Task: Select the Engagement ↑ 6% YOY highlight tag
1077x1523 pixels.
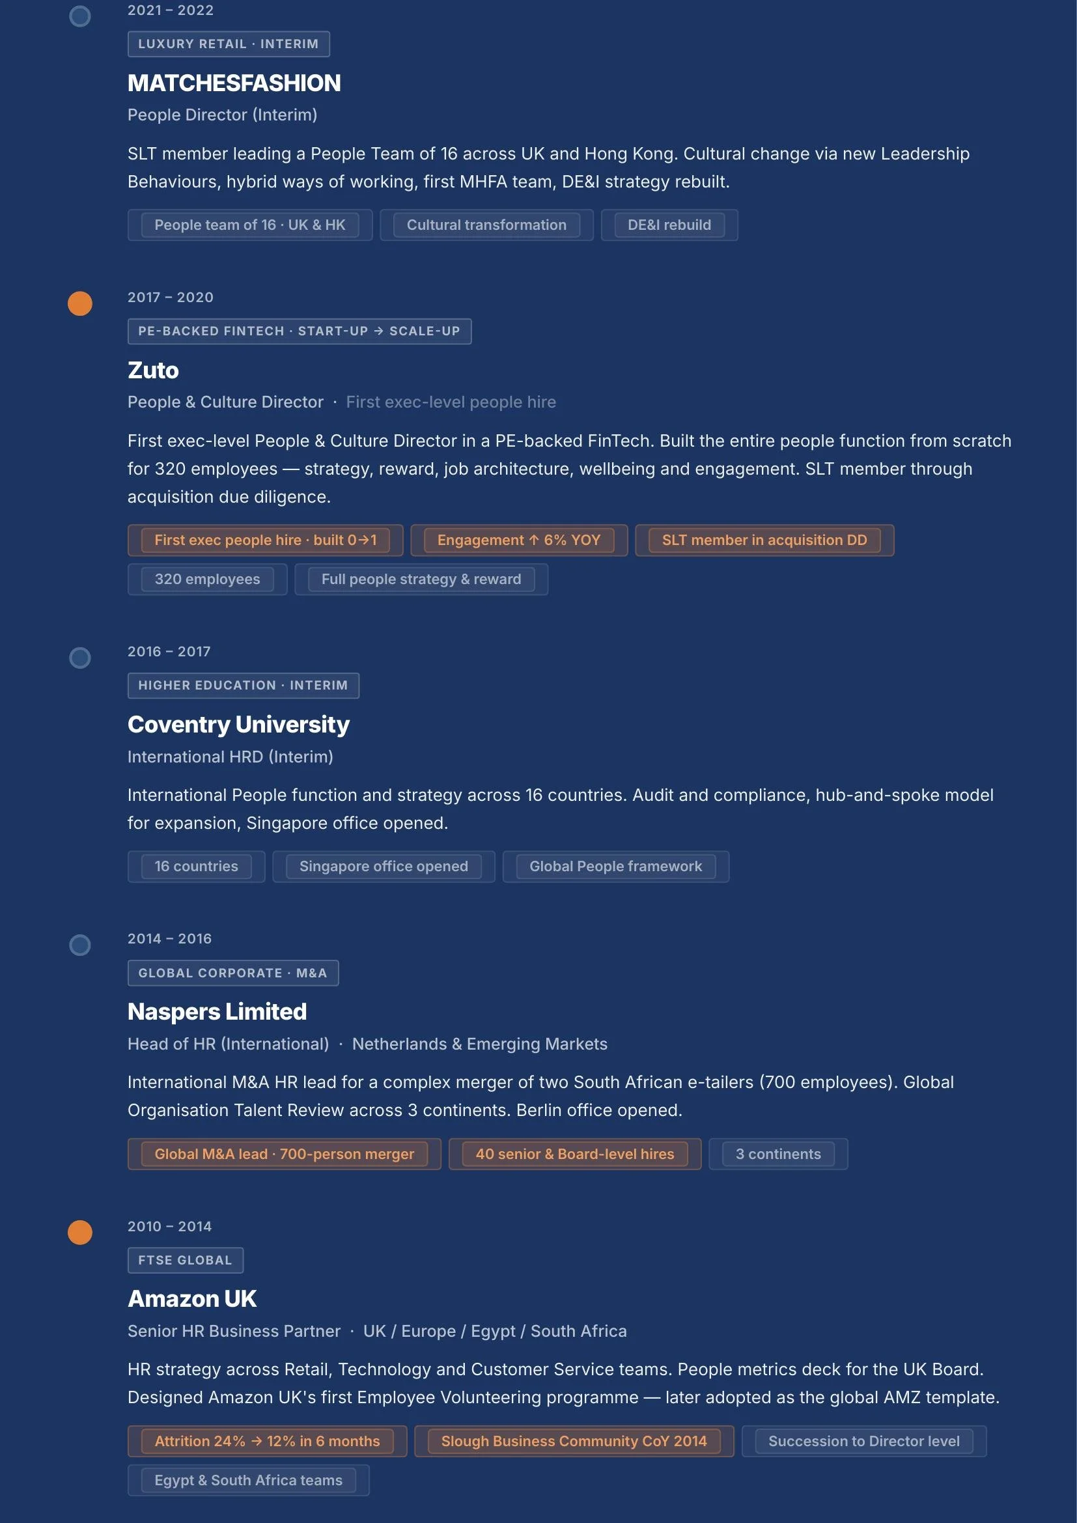Action: 518,540
